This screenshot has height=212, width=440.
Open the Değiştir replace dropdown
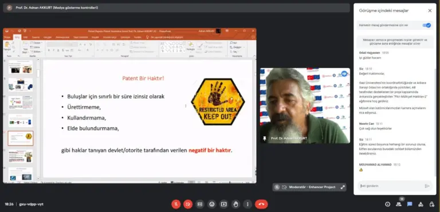[237, 47]
